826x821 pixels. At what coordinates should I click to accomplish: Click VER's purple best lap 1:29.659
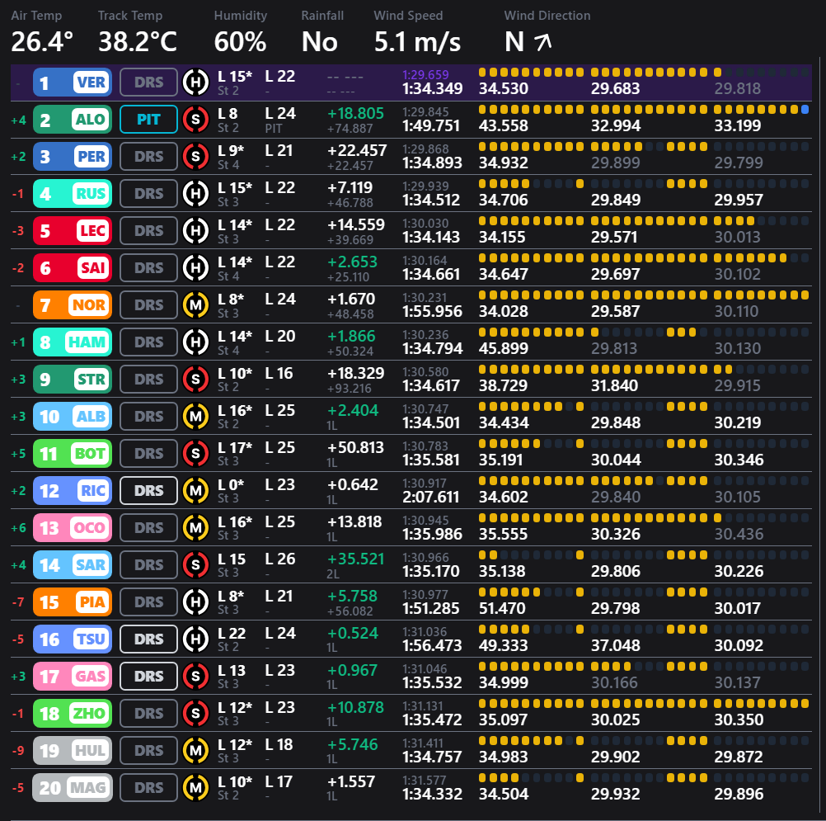425,75
